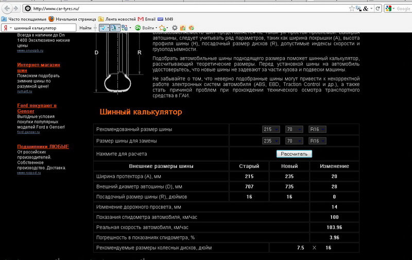This screenshot has width=412, height=260.
Task: Click the speedometer error value 3.96
Action: (334, 238)
